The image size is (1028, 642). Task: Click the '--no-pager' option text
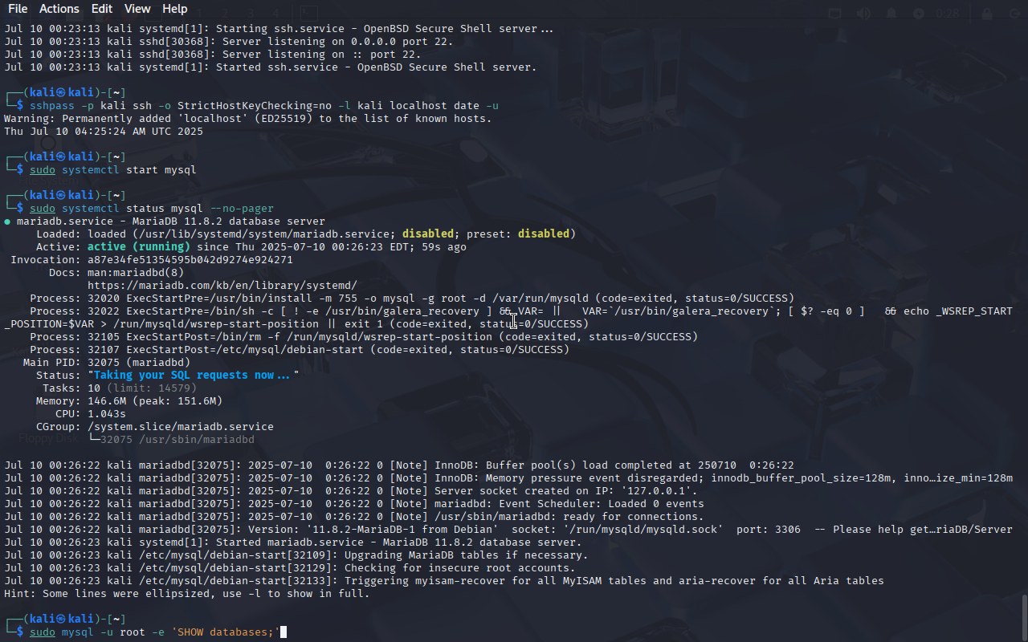pyautogui.click(x=242, y=209)
